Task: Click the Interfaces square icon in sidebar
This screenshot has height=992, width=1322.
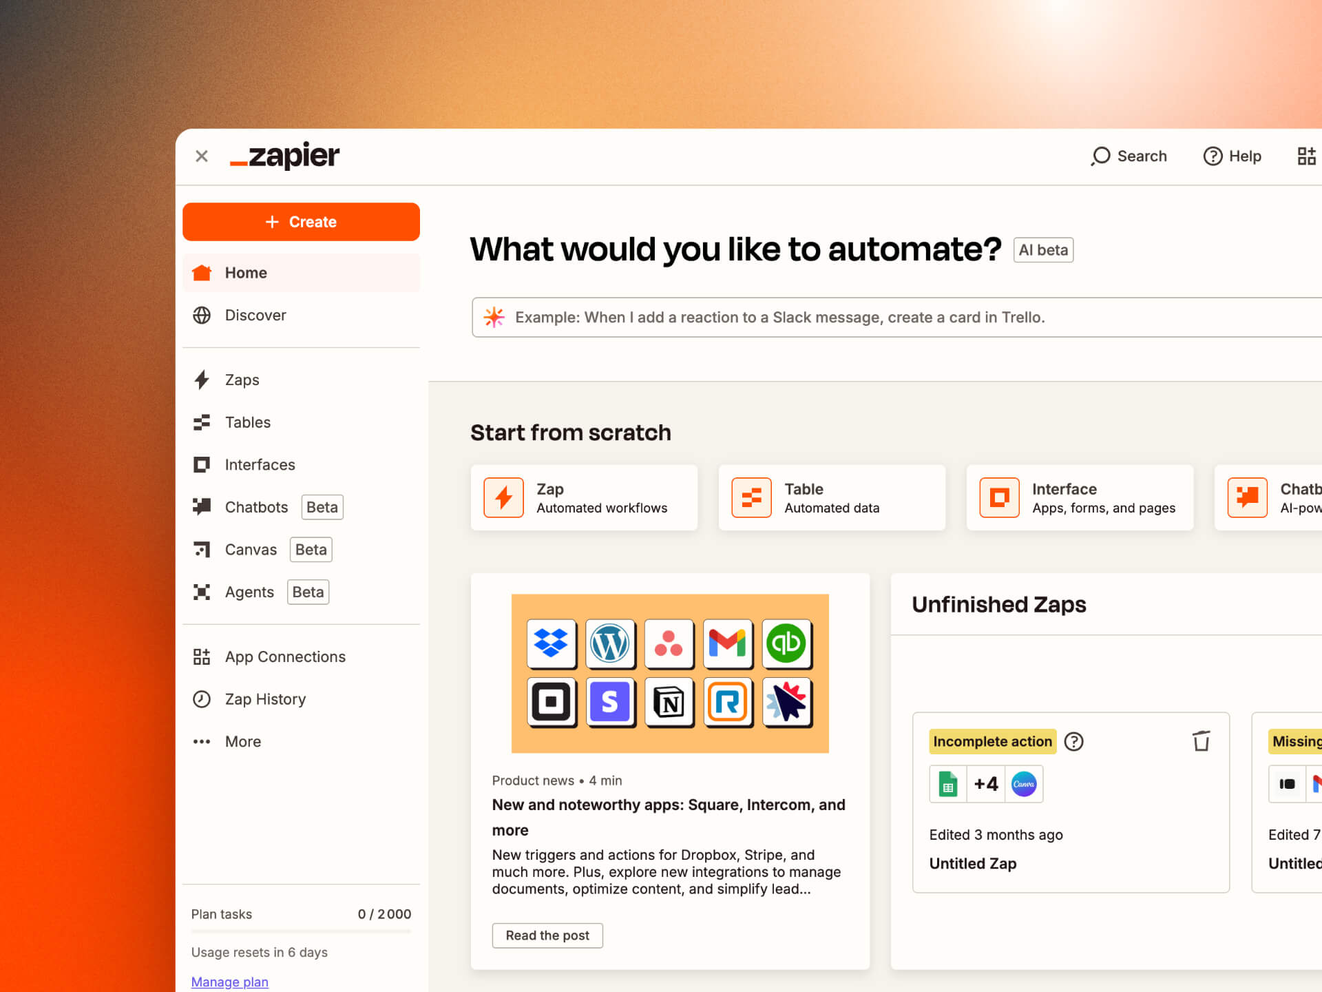Action: tap(202, 465)
